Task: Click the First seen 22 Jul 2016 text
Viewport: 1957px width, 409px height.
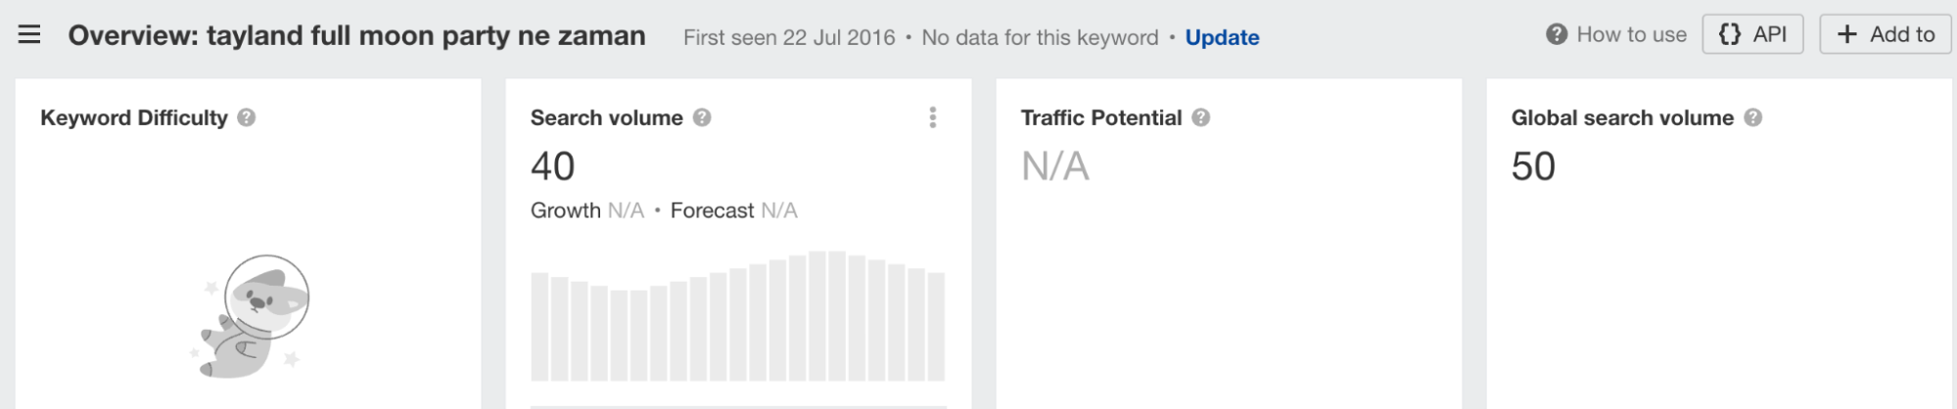Action: (x=789, y=37)
